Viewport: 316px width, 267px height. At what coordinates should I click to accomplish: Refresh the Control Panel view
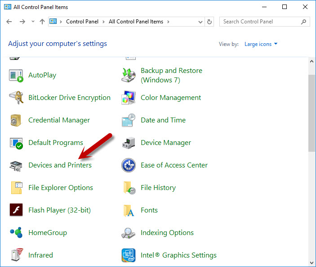pyautogui.click(x=209, y=22)
